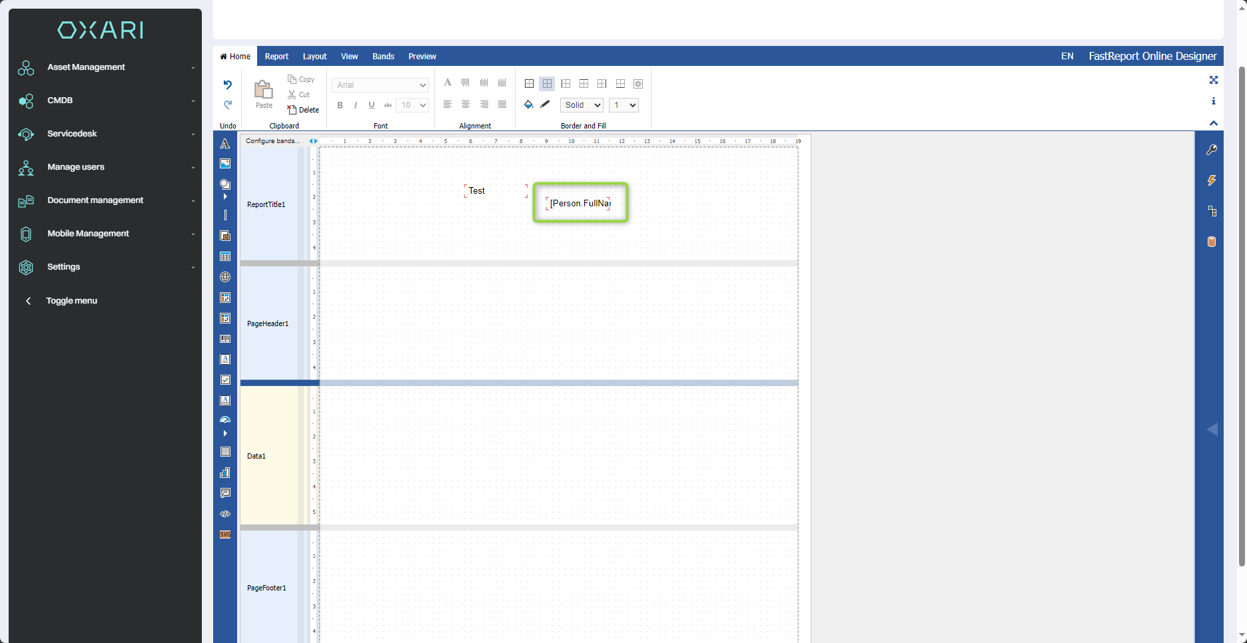Toggle all borders button
The height and width of the screenshot is (643, 1247).
click(529, 84)
